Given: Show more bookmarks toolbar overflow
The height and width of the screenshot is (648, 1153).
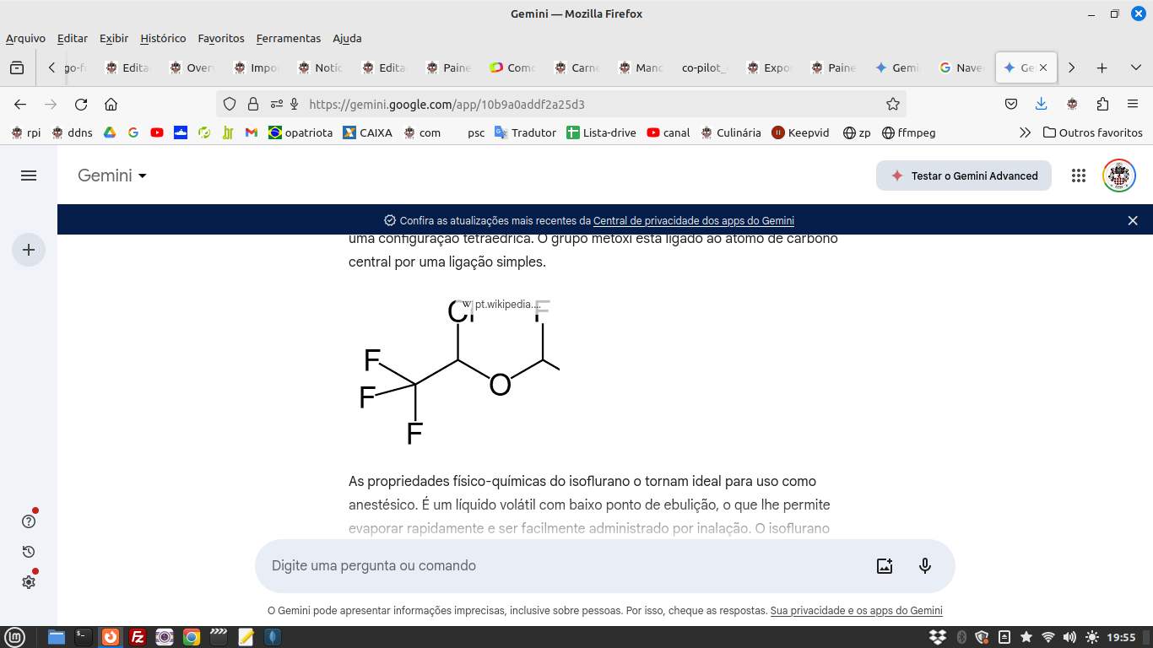Looking at the screenshot, I should [1025, 132].
